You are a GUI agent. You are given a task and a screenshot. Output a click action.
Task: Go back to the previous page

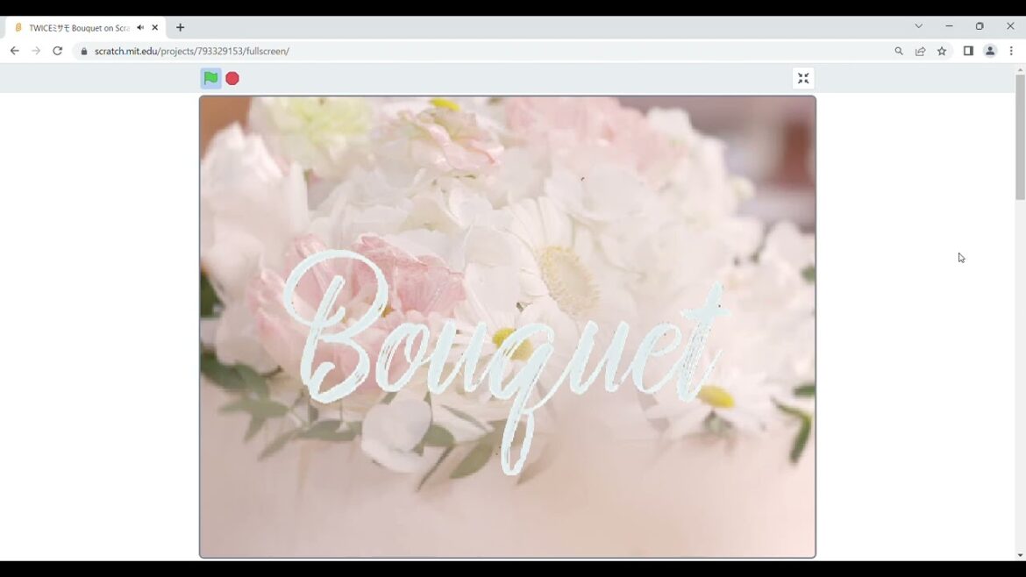click(15, 51)
